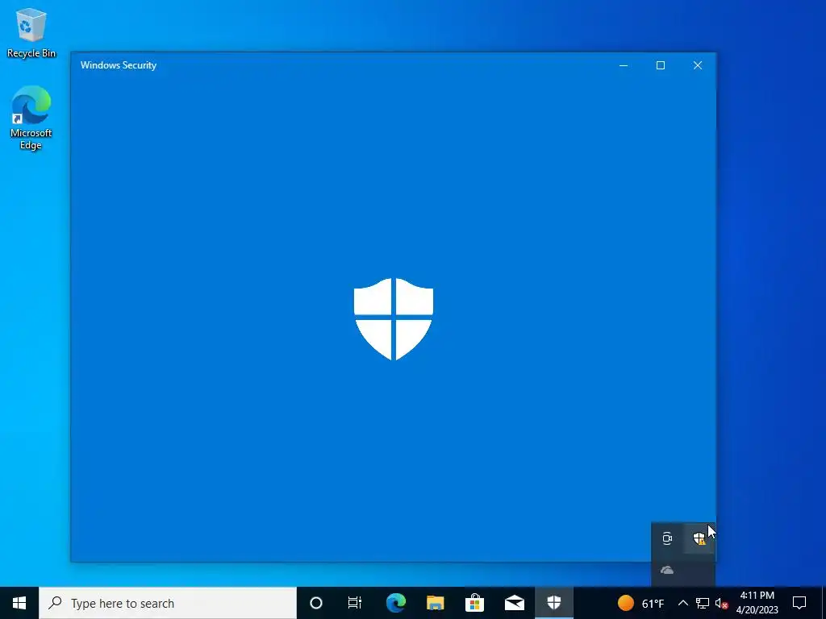Open the network status tray icon
Screen dimensions: 826x619
click(703, 603)
